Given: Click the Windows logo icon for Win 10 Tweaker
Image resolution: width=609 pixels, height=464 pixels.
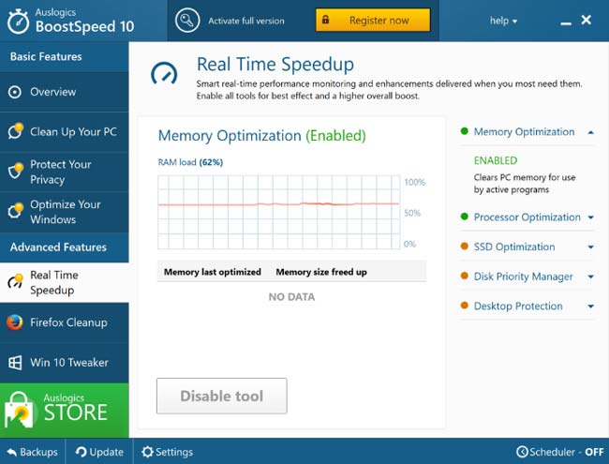Looking at the screenshot, I should coord(15,363).
